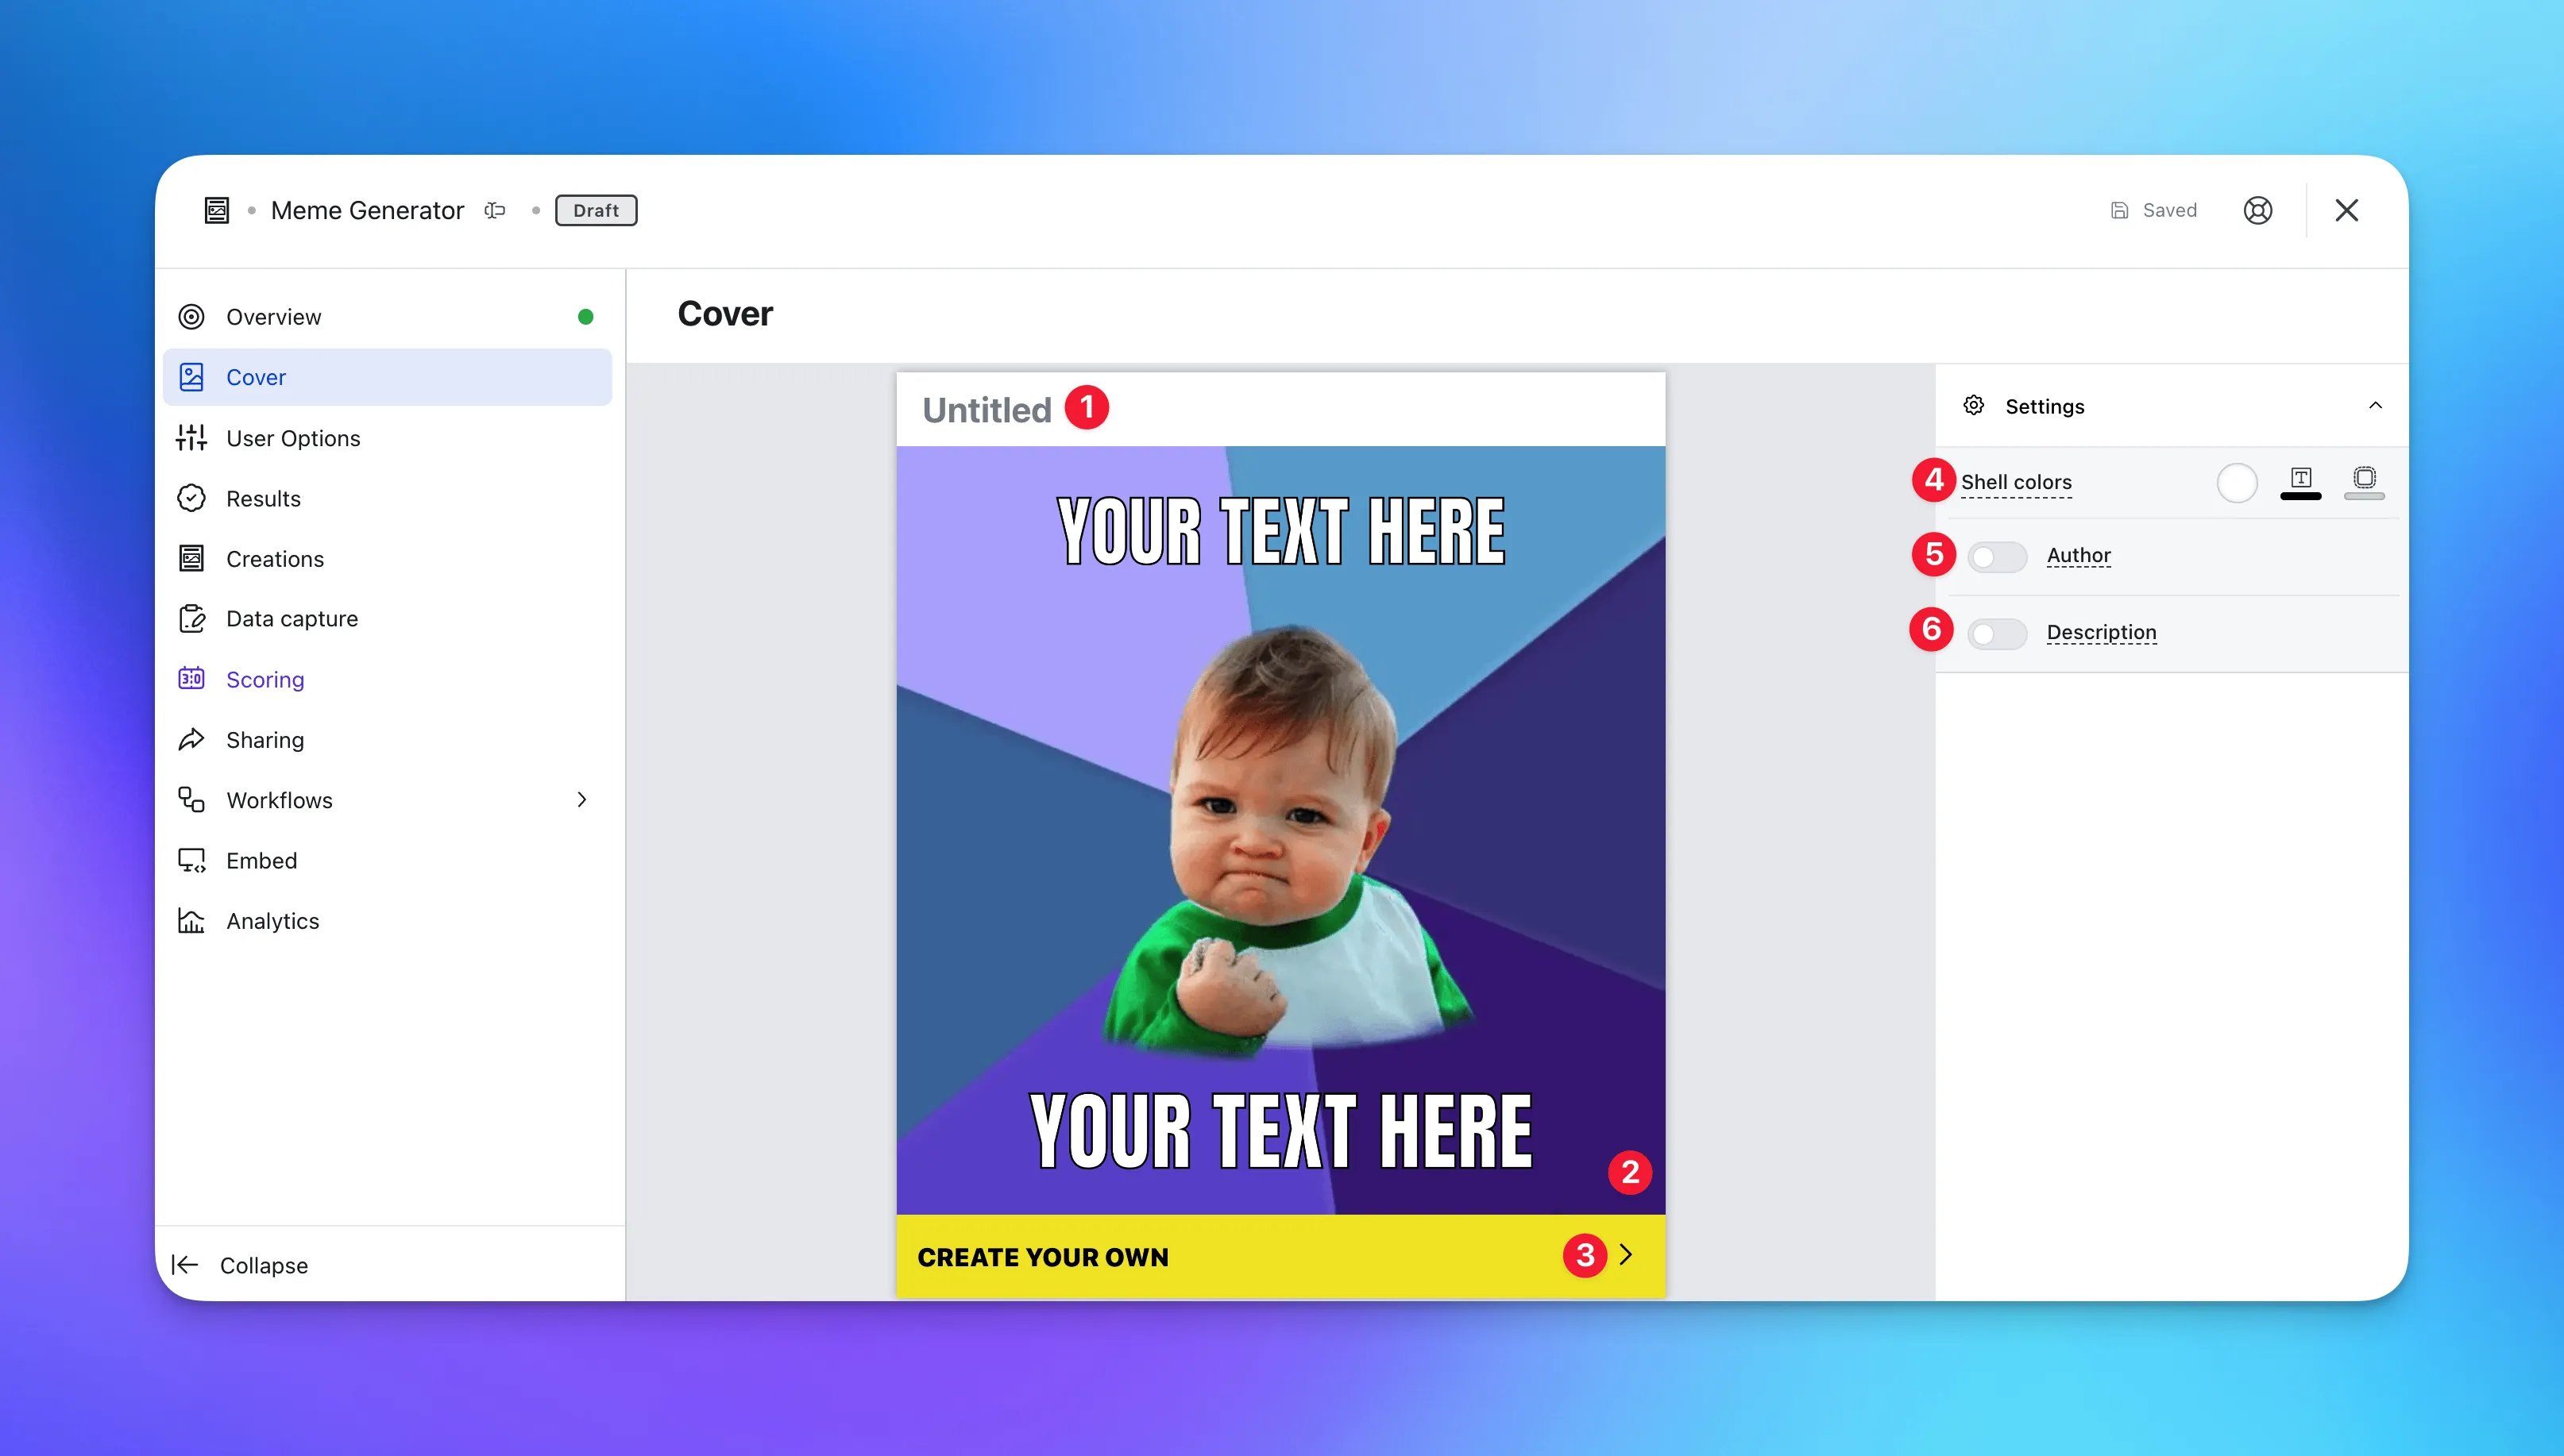2564x1456 pixels.
Task: Click the Meme Generator project name
Action: pyautogui.click(x=367, y=210)
